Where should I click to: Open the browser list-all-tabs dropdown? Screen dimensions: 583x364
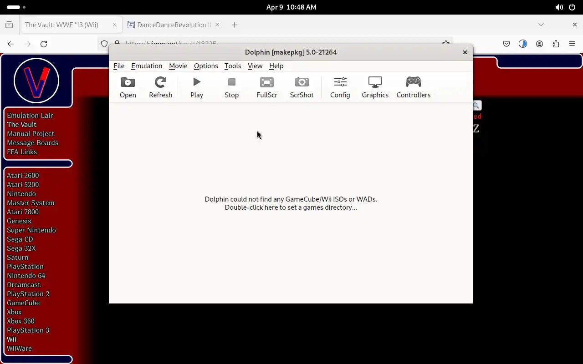[541, 25]
